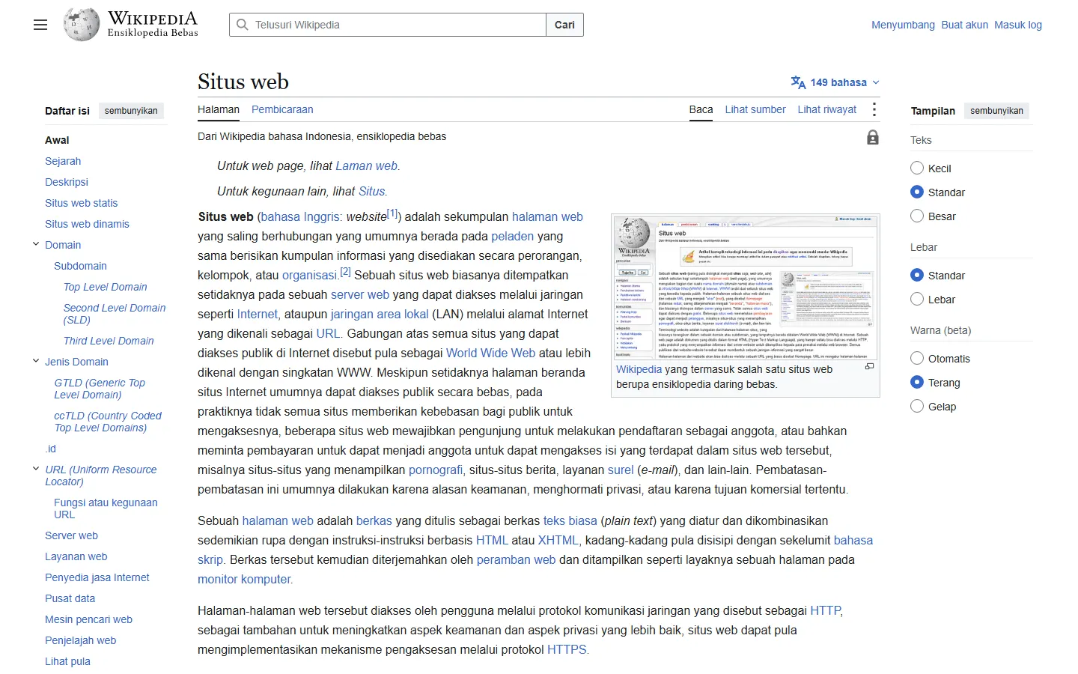Open the Menyumbang link
The width and height of the screenshot is (1078, 674).
pyautogui.click(x=903, y=25)
